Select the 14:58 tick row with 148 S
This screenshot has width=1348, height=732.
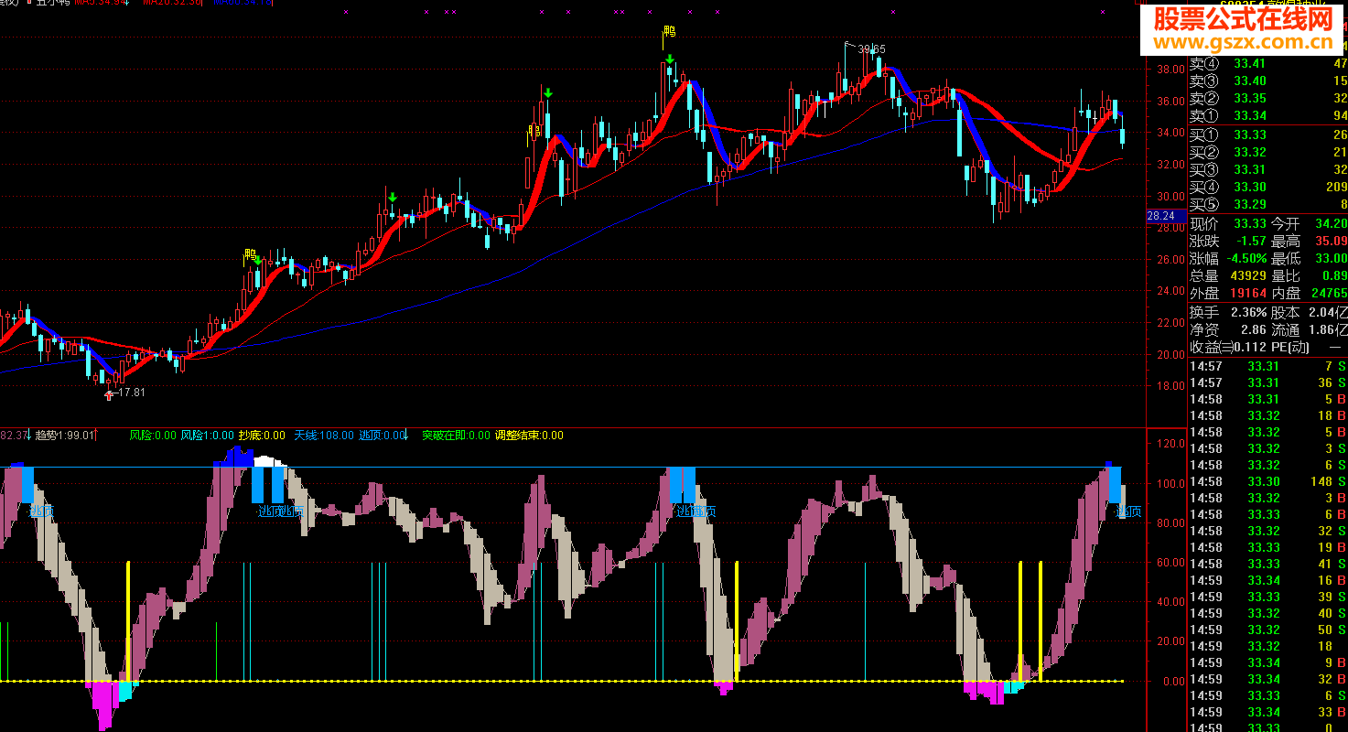(x=1267, y=482)
